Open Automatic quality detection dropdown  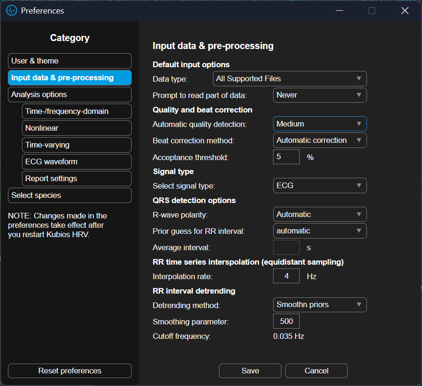point(319,124)
